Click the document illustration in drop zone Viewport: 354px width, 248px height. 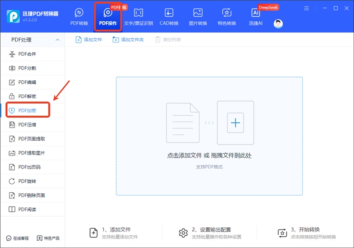coord(183,123)
